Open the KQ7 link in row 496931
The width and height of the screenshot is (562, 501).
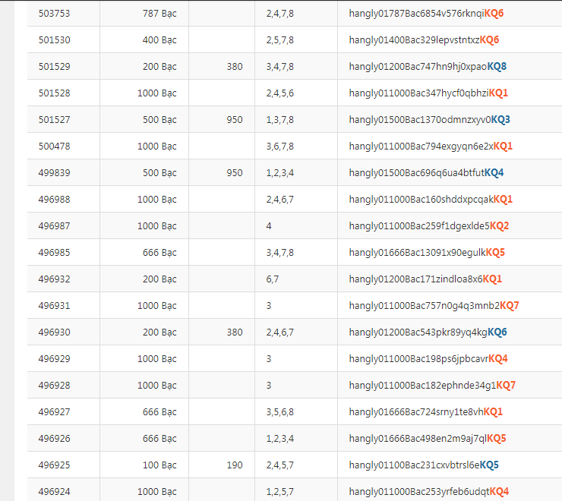click(x=510, y=306)
